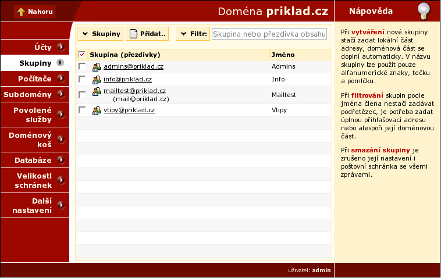This screenshot has height=278, width=441.
Task: Open the Skupiny dropdown in toolbar
Action: [x=100, y=34]
